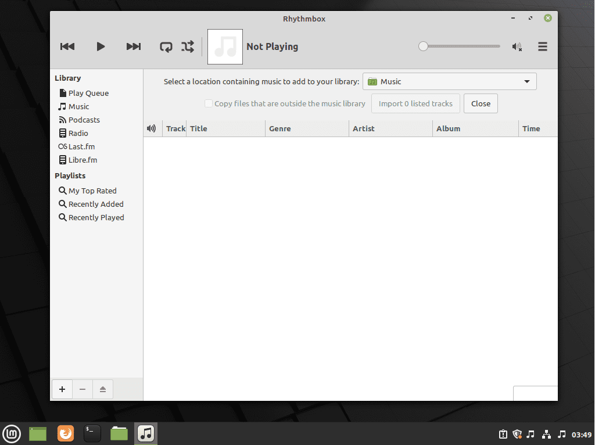
Task: Expand the Library section
Action: click(x=68, y=78)
